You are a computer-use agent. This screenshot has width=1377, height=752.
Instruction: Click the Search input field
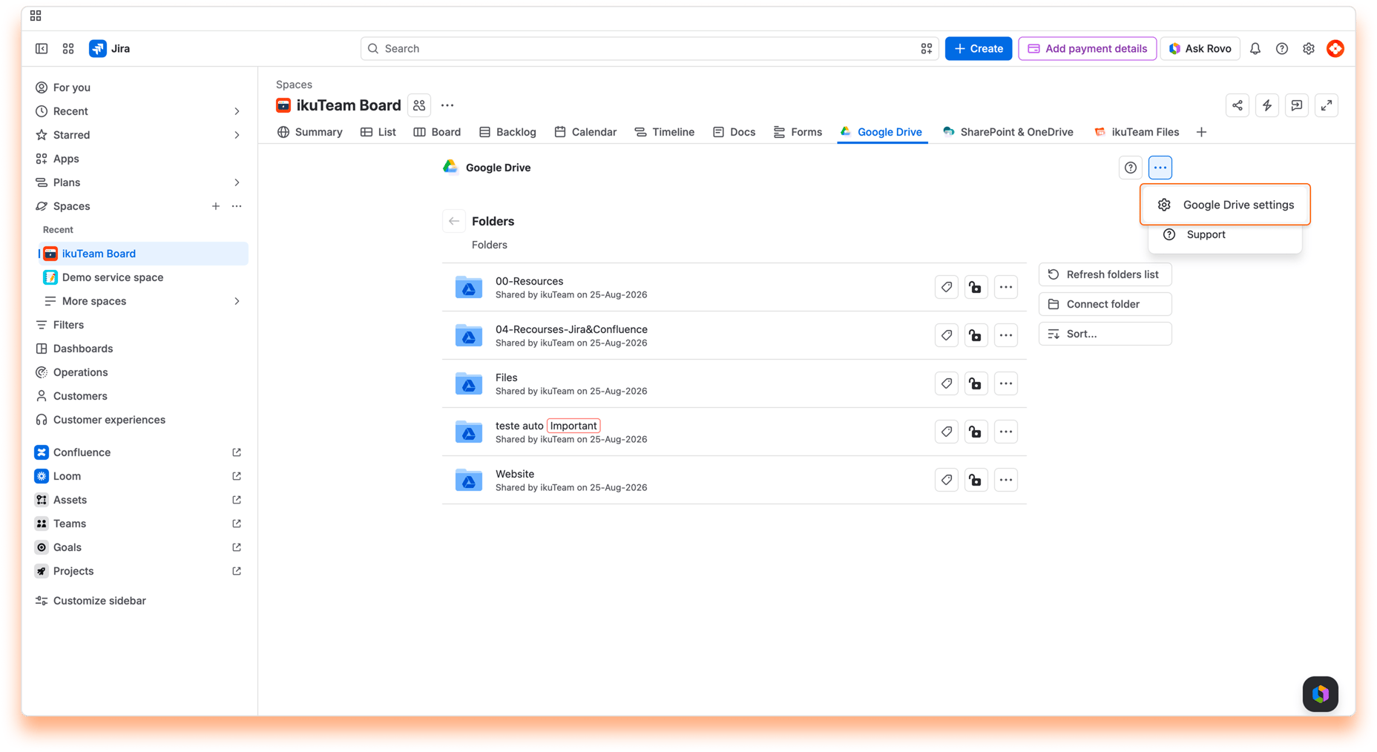coord(649,48)
